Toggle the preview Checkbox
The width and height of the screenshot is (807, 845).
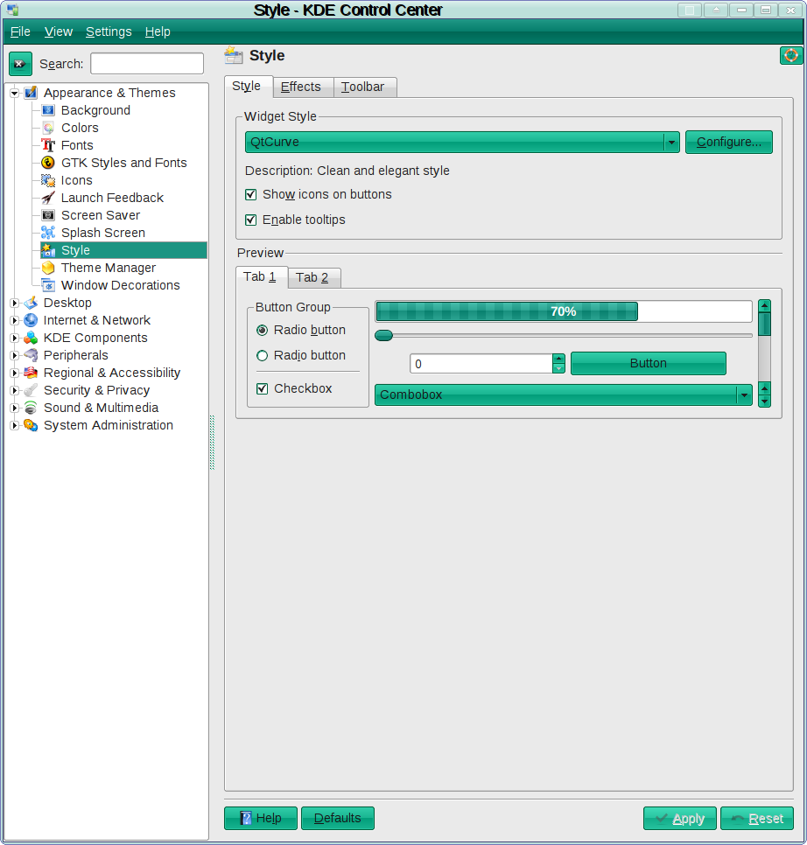tap(262, 388)
